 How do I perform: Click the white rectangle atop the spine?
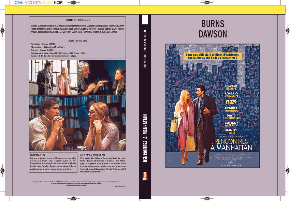pos(145,19)
